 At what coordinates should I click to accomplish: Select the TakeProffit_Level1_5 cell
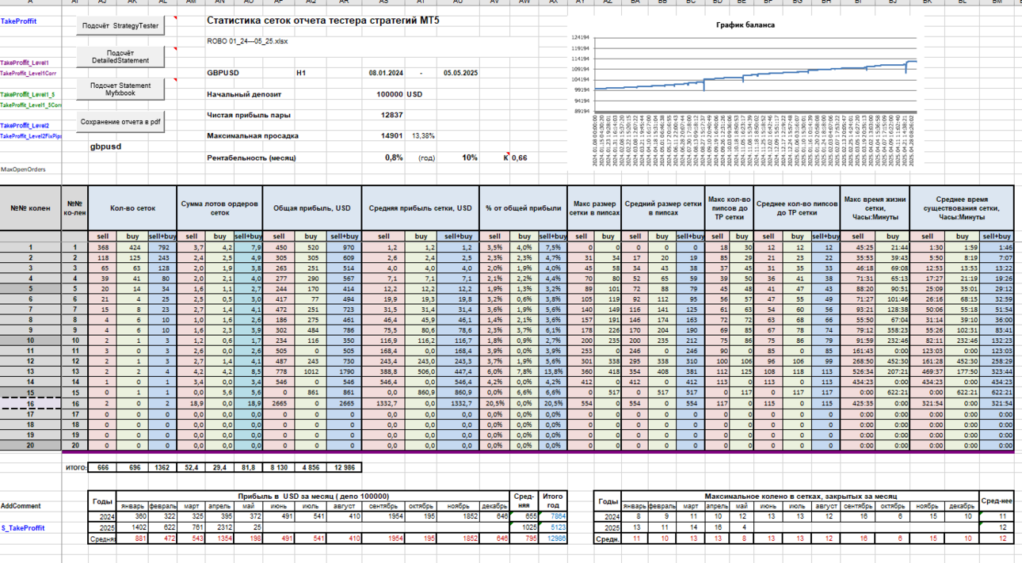28,94
